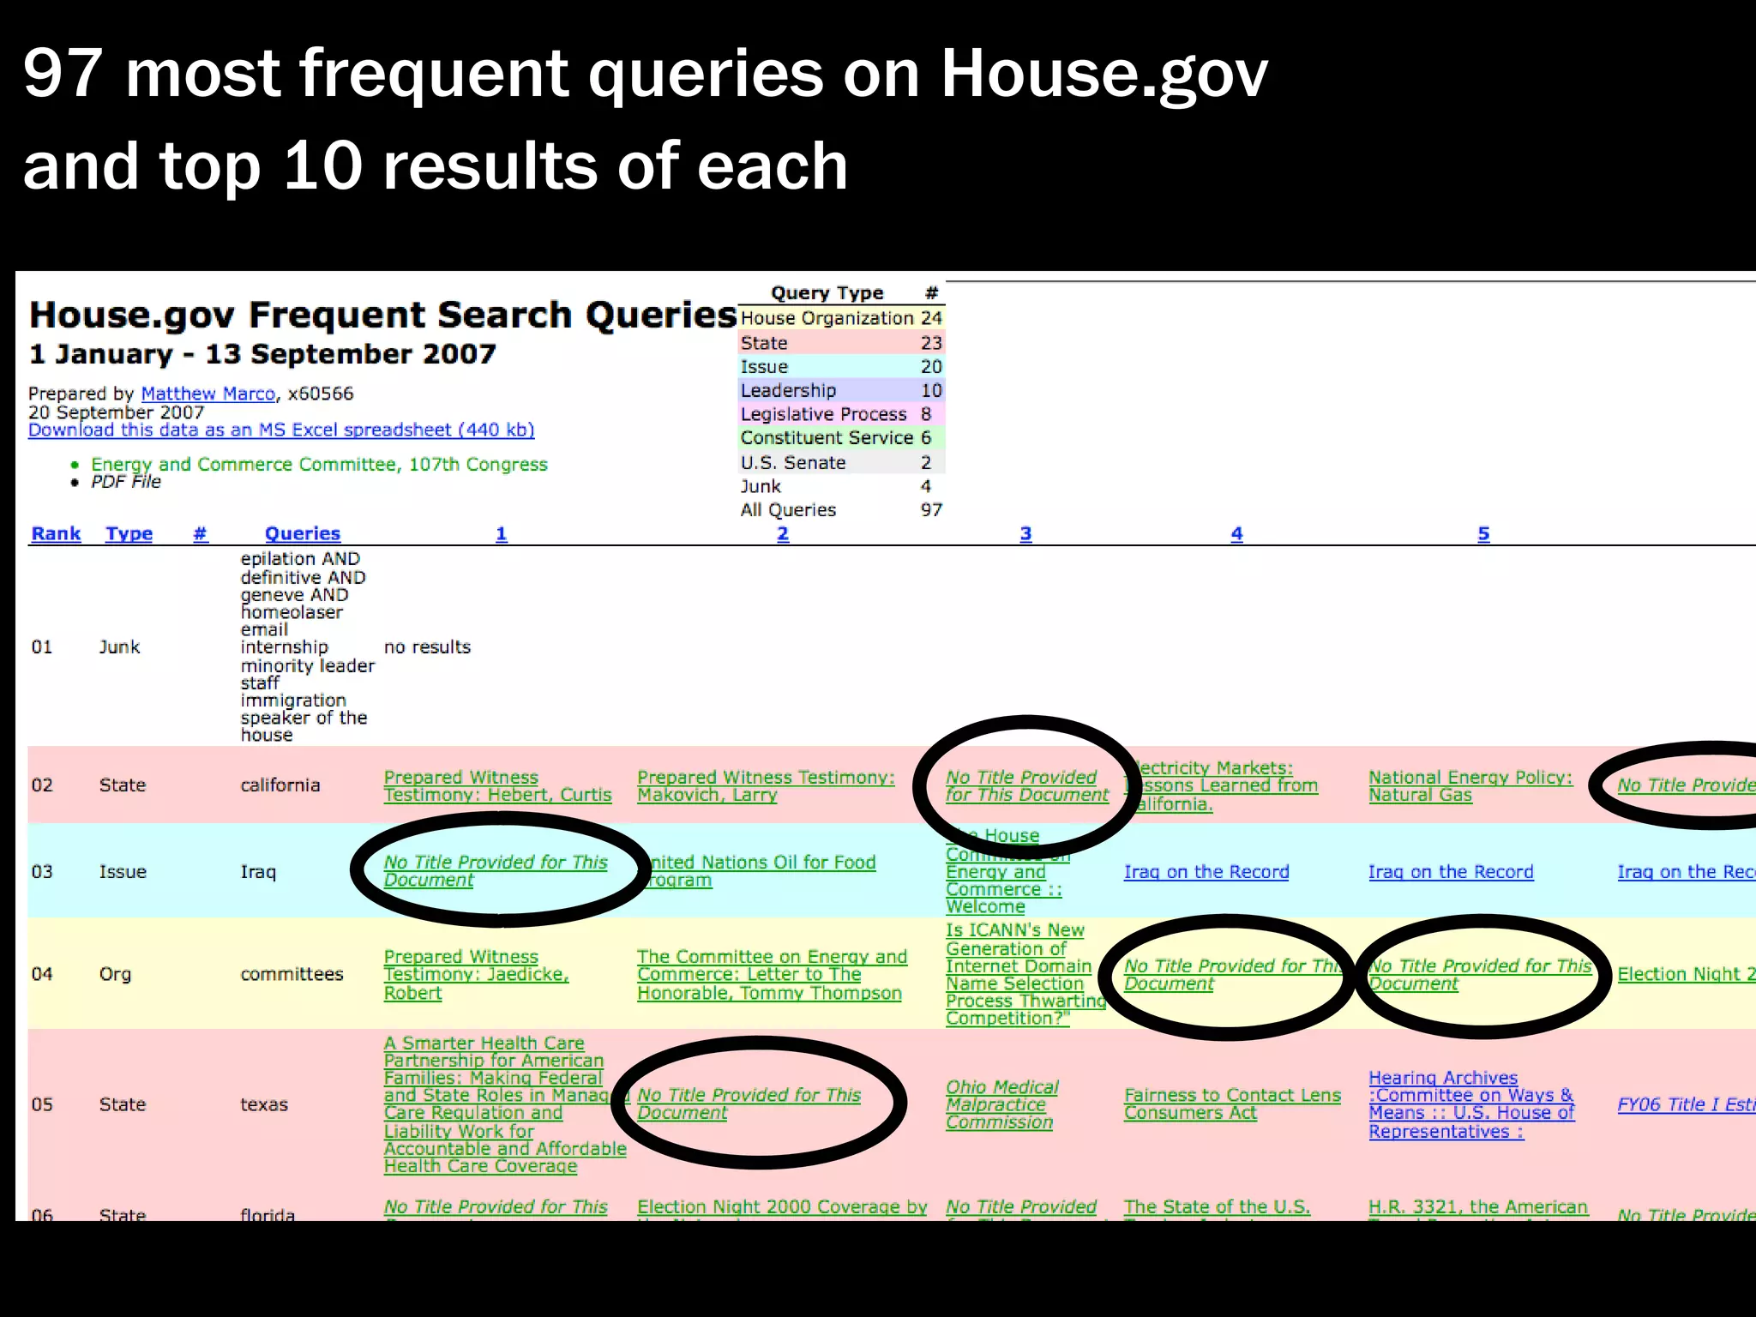The height and width of the screenshot is (1317, 1756).
Task: Open California row's No Title Provided link
Action: point(1027,785)
